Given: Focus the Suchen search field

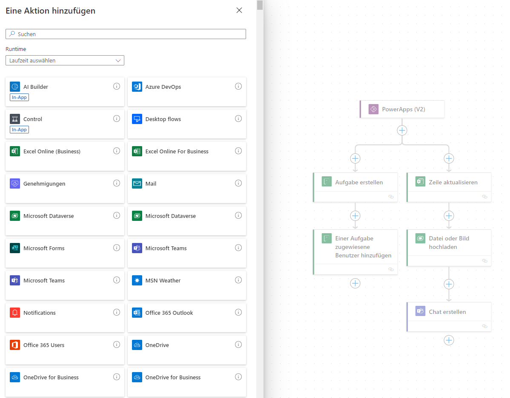Looking at the screenshot, I should [126, 34].
